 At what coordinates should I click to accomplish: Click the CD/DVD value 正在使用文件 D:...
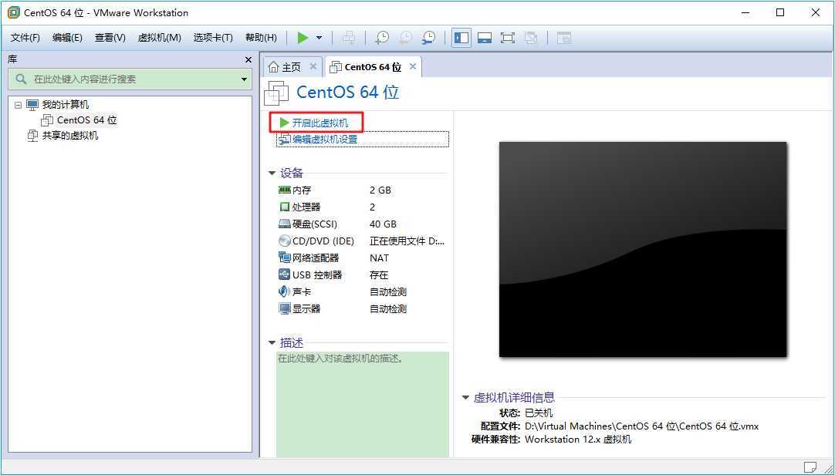[407, 241]
